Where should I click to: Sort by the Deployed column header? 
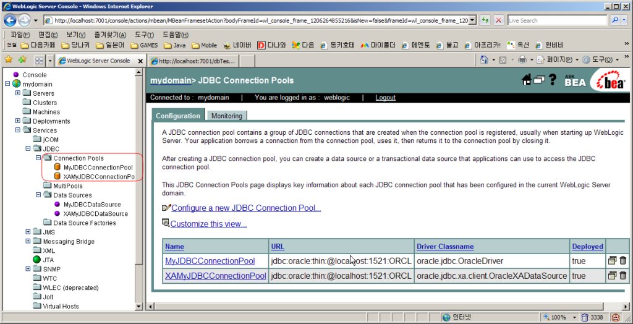pyautogui.click(x=587, y=247)
